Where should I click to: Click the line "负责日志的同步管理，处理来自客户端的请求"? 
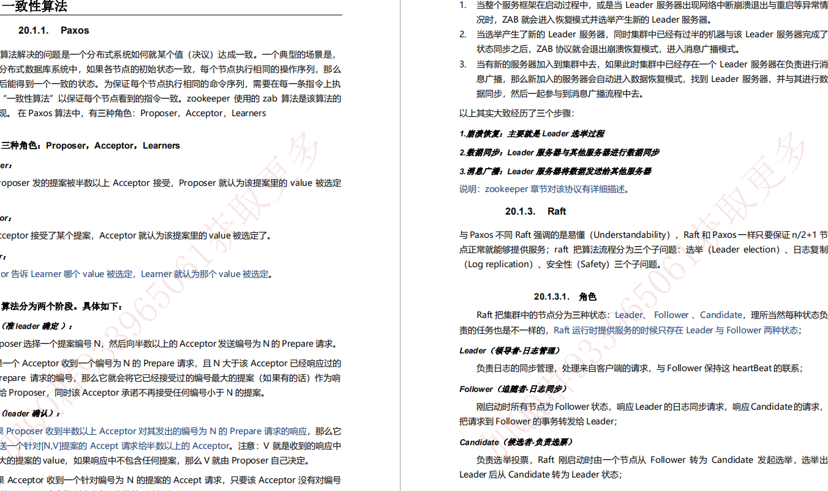[639, 368]
